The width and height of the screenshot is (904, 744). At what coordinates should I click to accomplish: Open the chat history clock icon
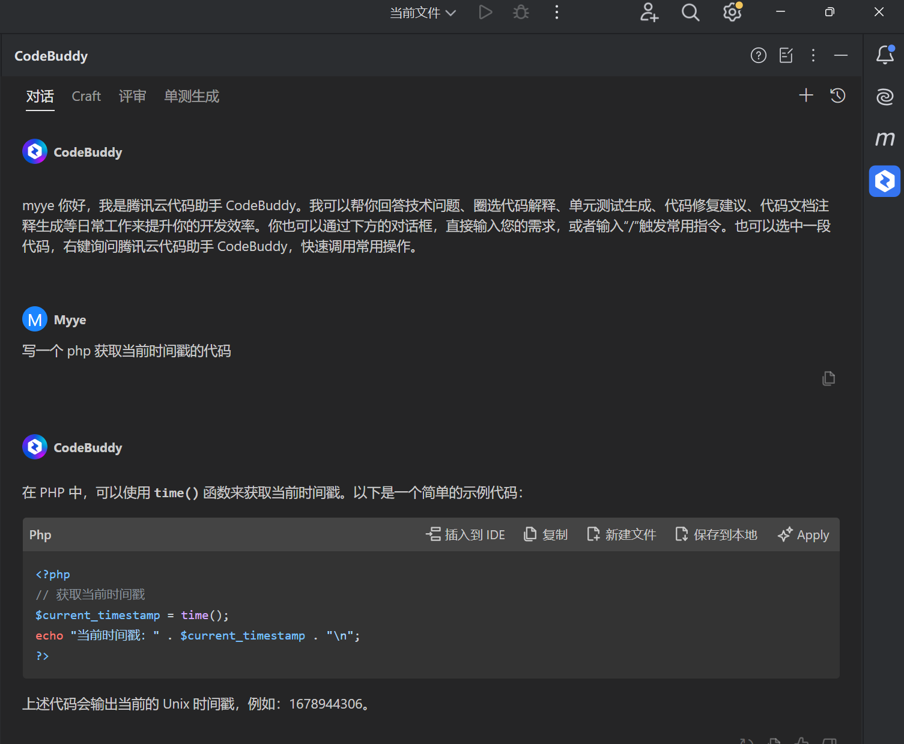(x=837, y=95)
